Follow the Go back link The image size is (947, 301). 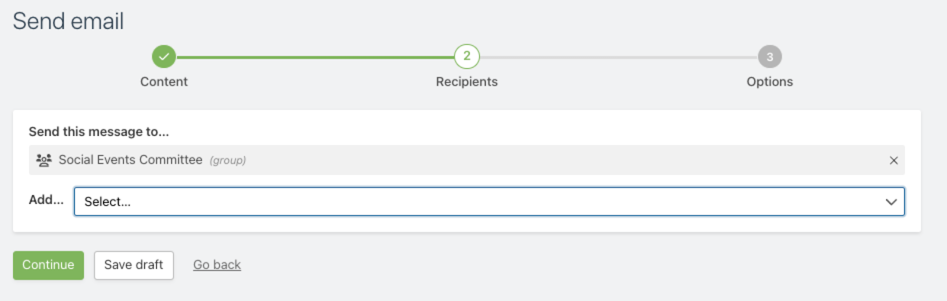[217, 265]
